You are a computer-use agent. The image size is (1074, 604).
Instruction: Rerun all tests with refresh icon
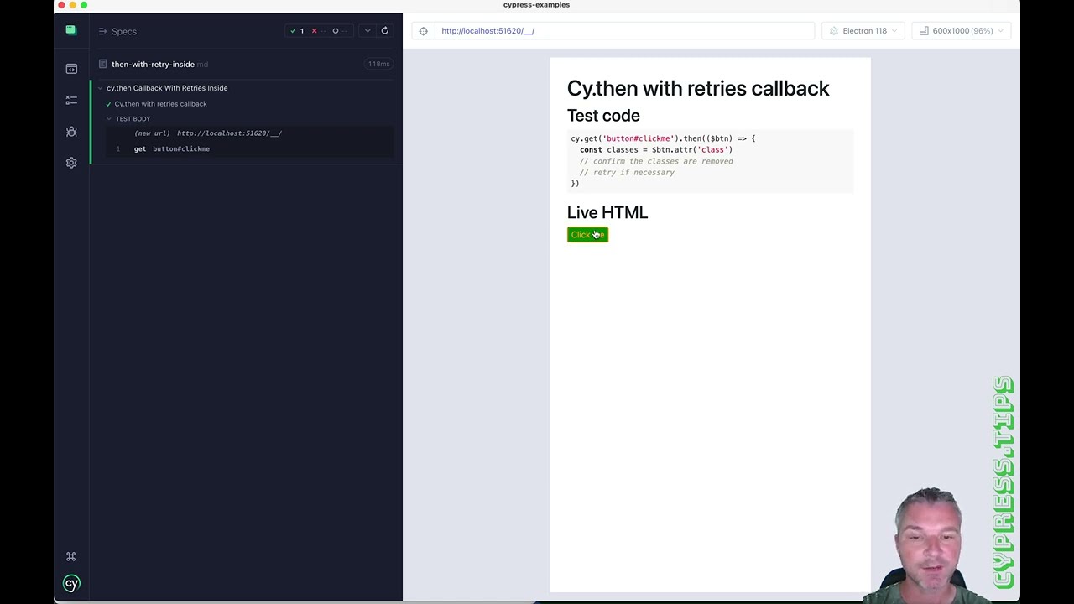point(384,31)
